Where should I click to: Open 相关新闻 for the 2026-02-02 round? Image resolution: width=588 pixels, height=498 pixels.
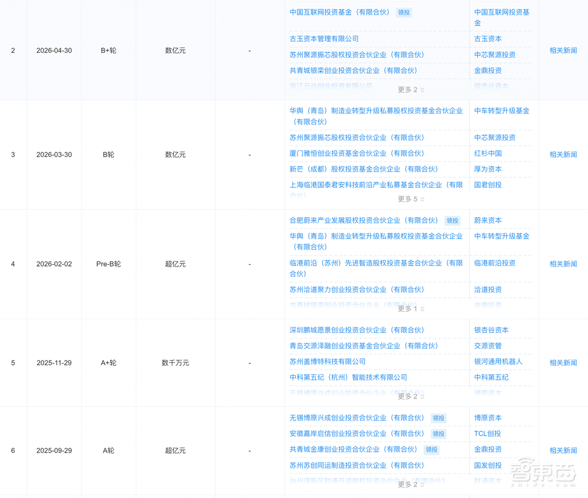(x=563, y=264)
